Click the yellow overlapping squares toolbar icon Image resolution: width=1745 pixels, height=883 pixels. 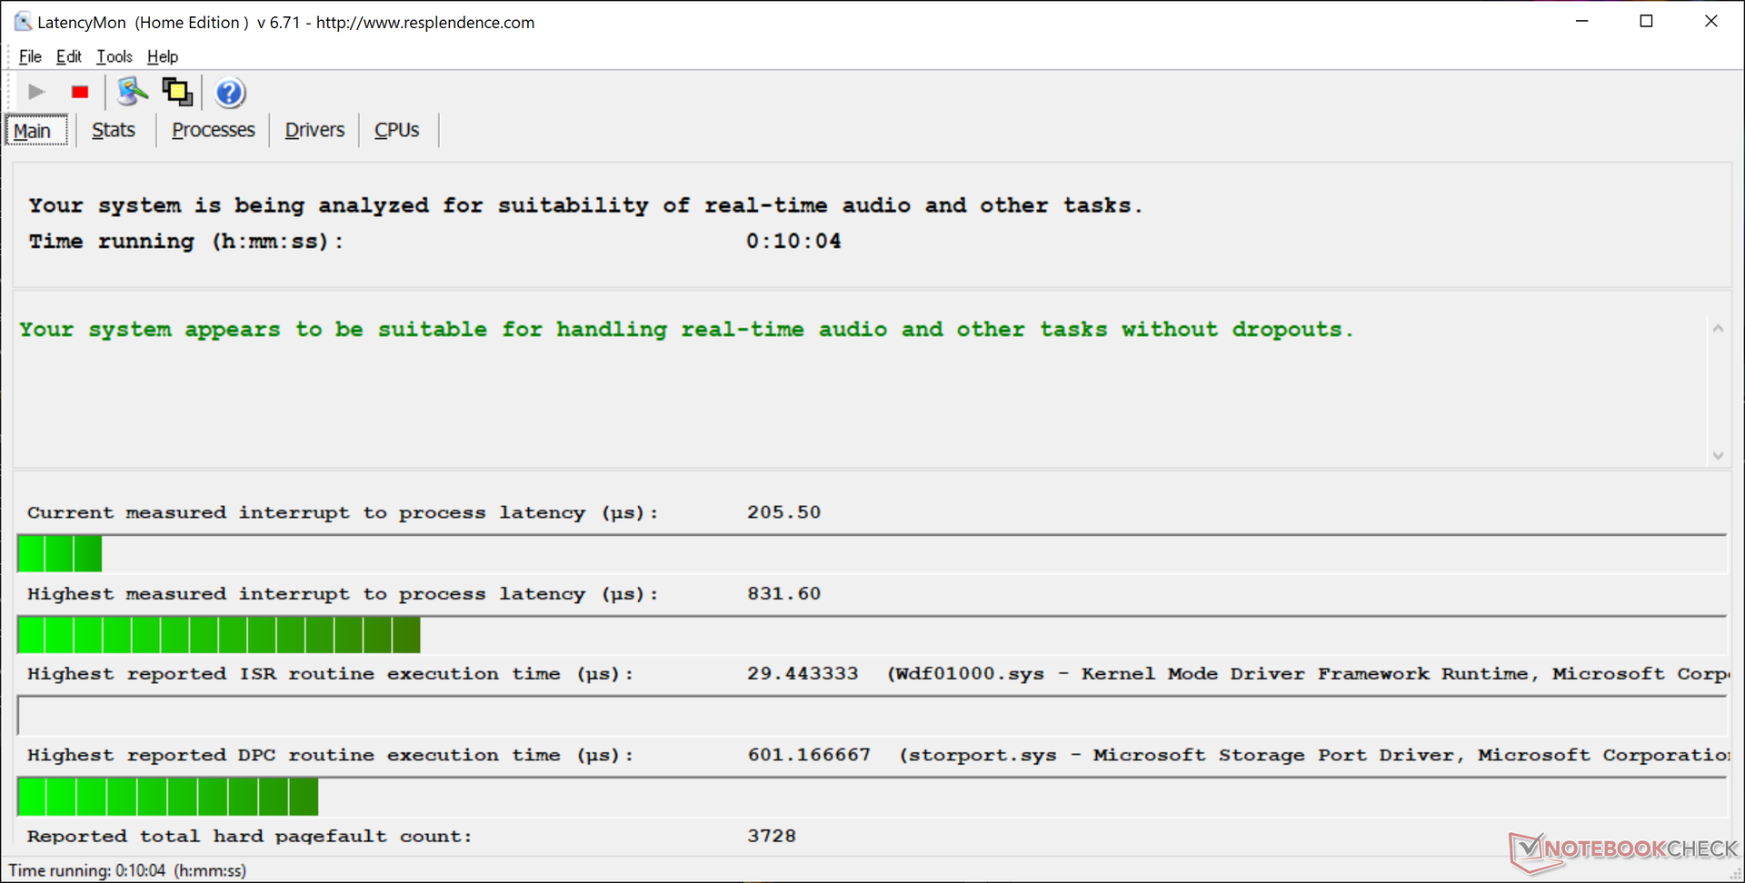tap(177, 92)
